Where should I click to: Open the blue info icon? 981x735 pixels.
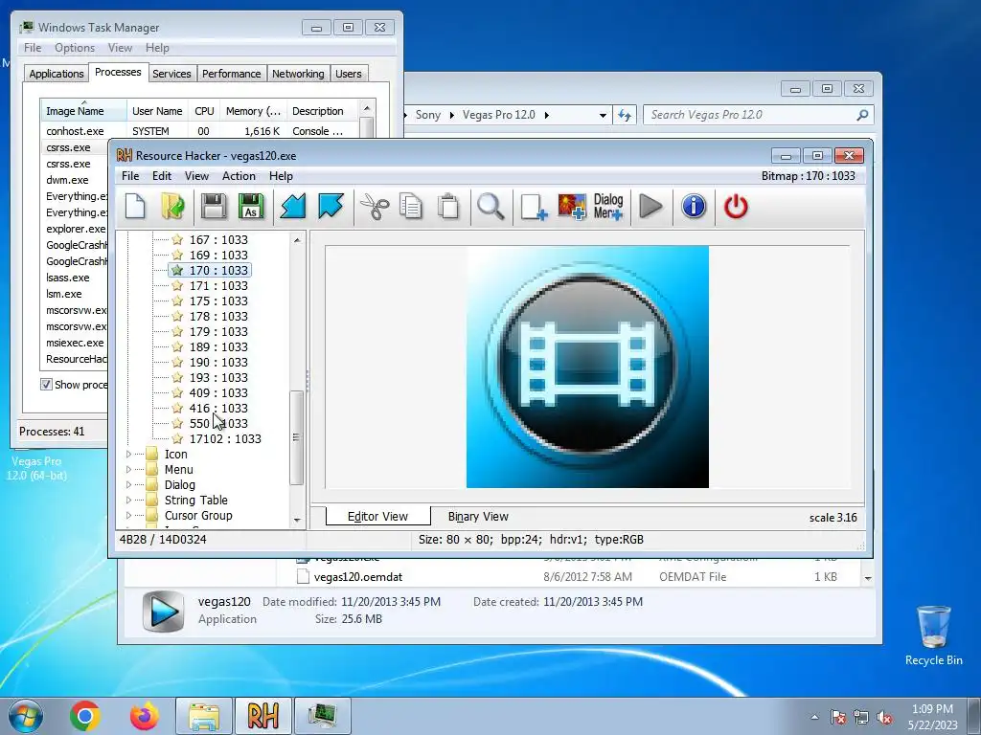(x=694, y=206)
